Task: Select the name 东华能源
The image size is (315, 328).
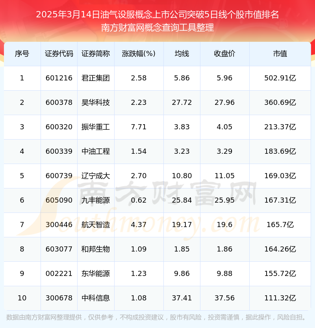Action: click(x=96, y=274)
